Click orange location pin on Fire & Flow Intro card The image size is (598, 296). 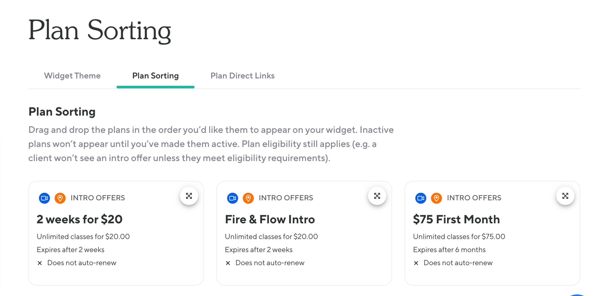point(248,198)
